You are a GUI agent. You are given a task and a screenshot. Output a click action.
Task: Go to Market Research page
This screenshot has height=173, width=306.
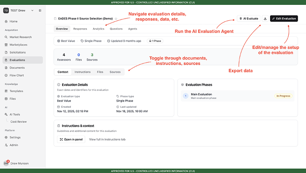23,37
